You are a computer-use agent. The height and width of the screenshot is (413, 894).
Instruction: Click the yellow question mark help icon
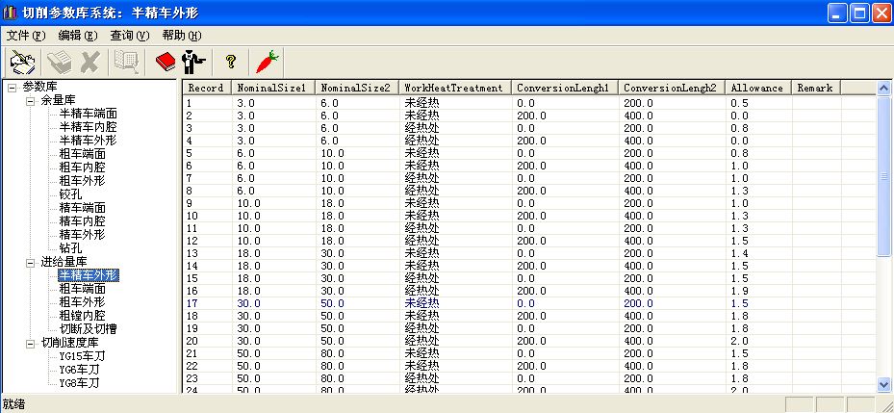[x=230, y=62]
